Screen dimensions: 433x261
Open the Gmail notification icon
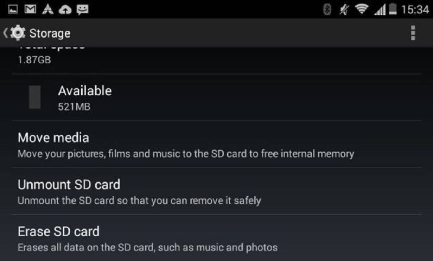pyautogui.click(x=30, y=10)
